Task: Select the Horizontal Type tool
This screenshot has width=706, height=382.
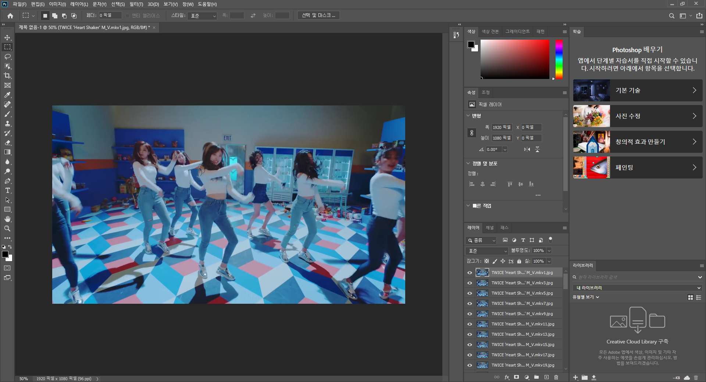Action: (7, 190)
